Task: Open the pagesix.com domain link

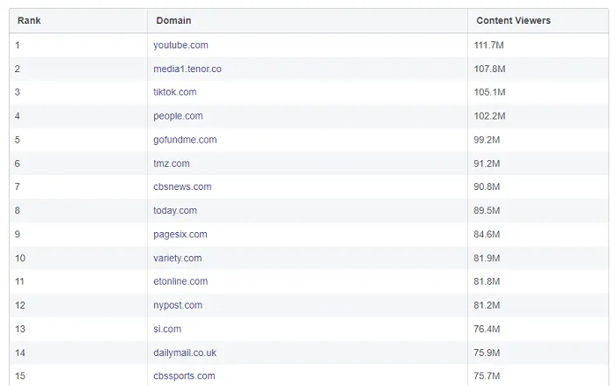Action: coord(180,235)
